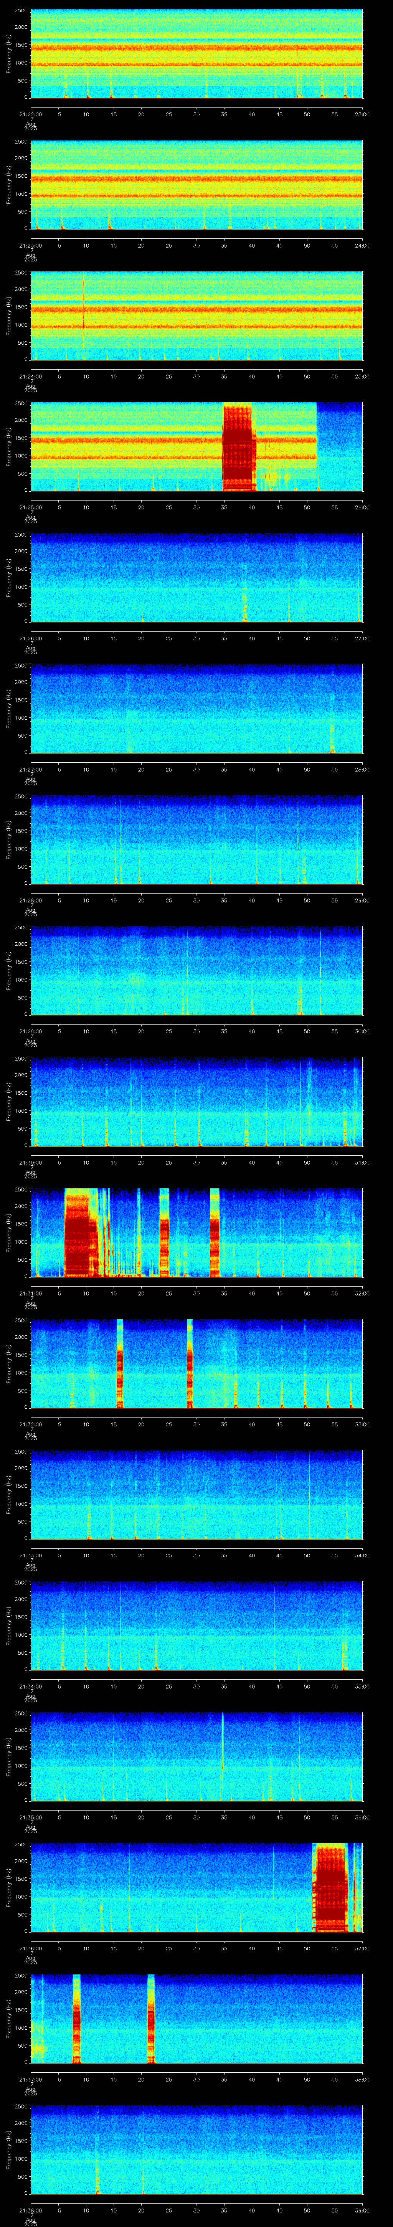The height and width of the screenshot is (2227, 393).
Task: Select the burst near 8 seconds in 21:37 spectrogram
Action: click(76, 2019)
